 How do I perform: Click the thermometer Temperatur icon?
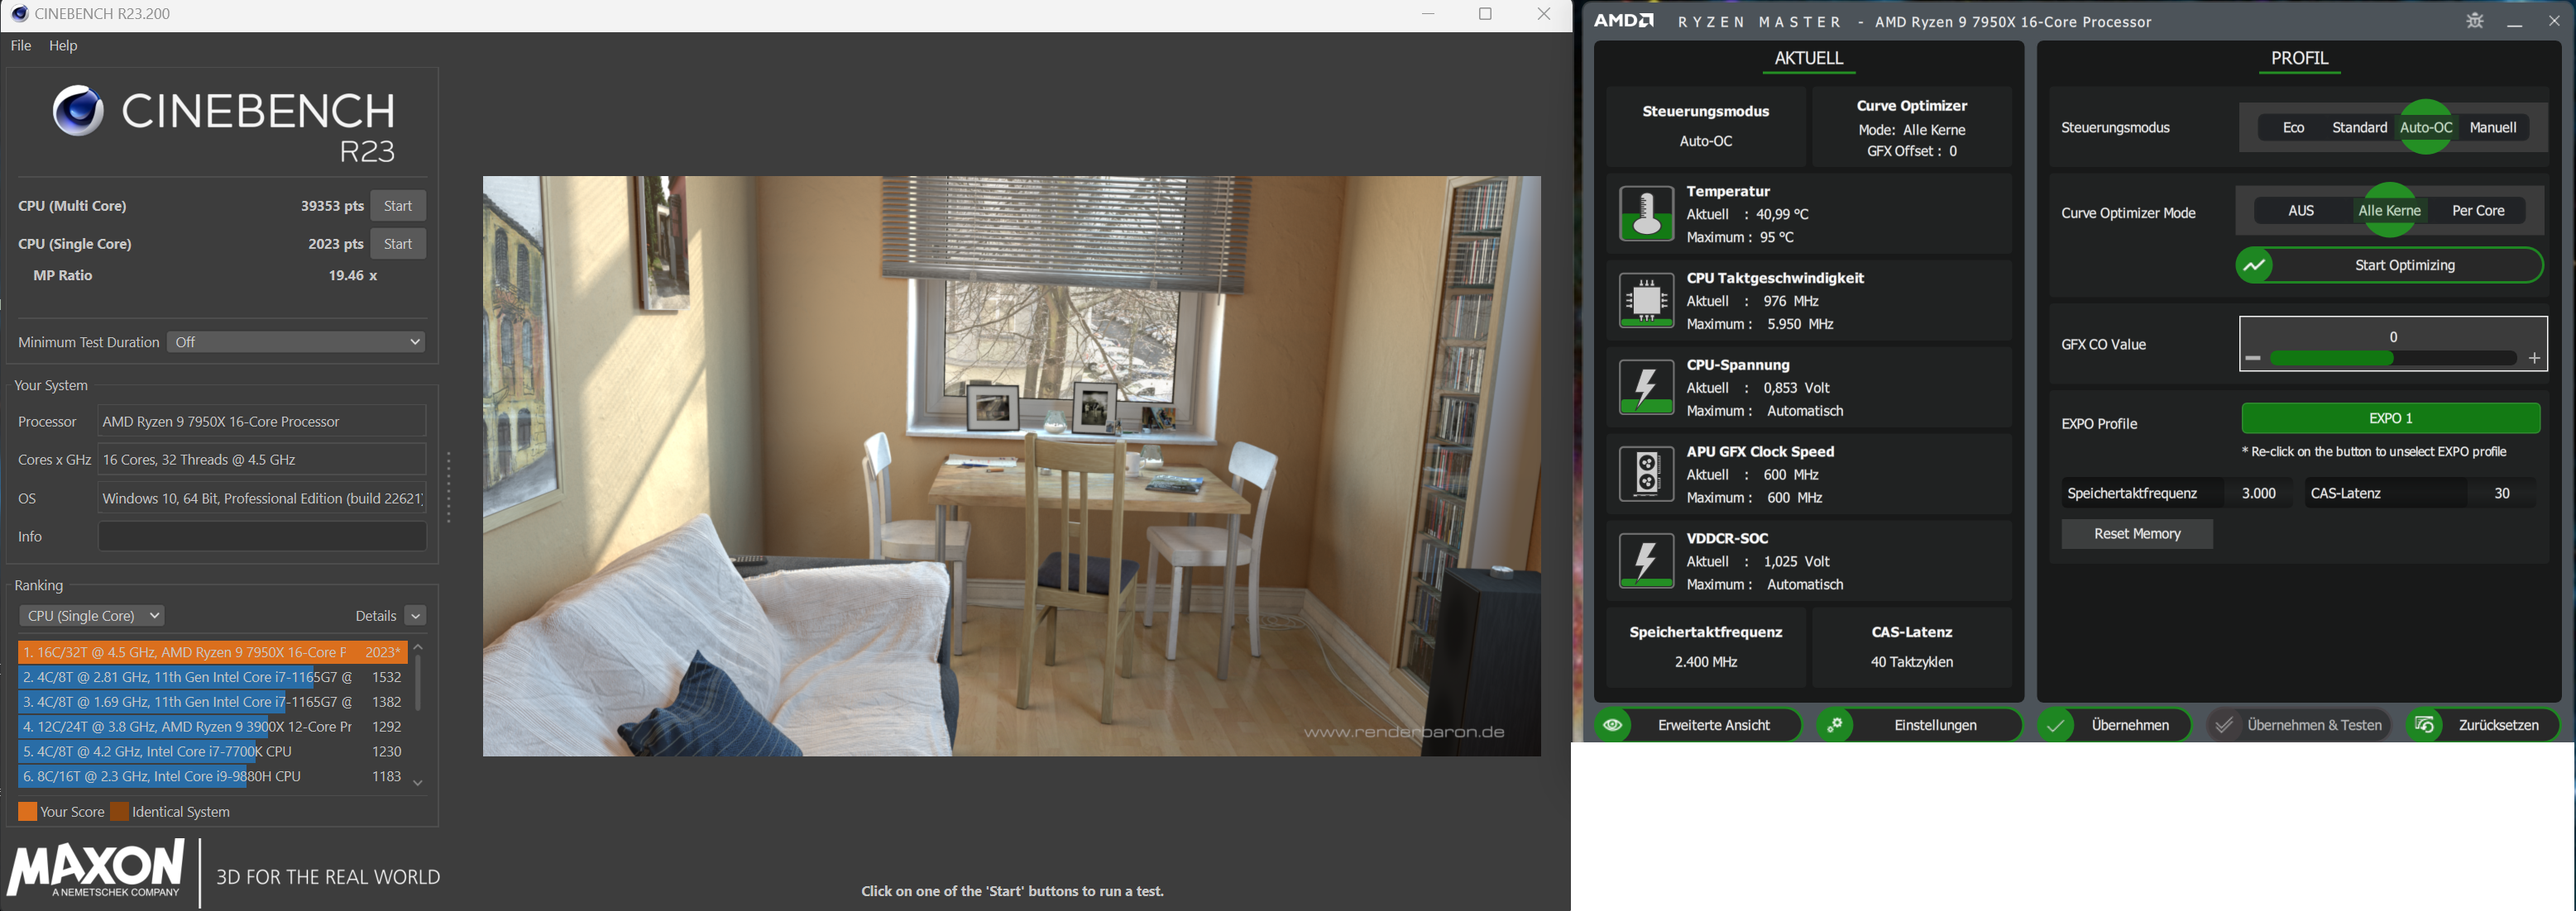click(1646, 214)
